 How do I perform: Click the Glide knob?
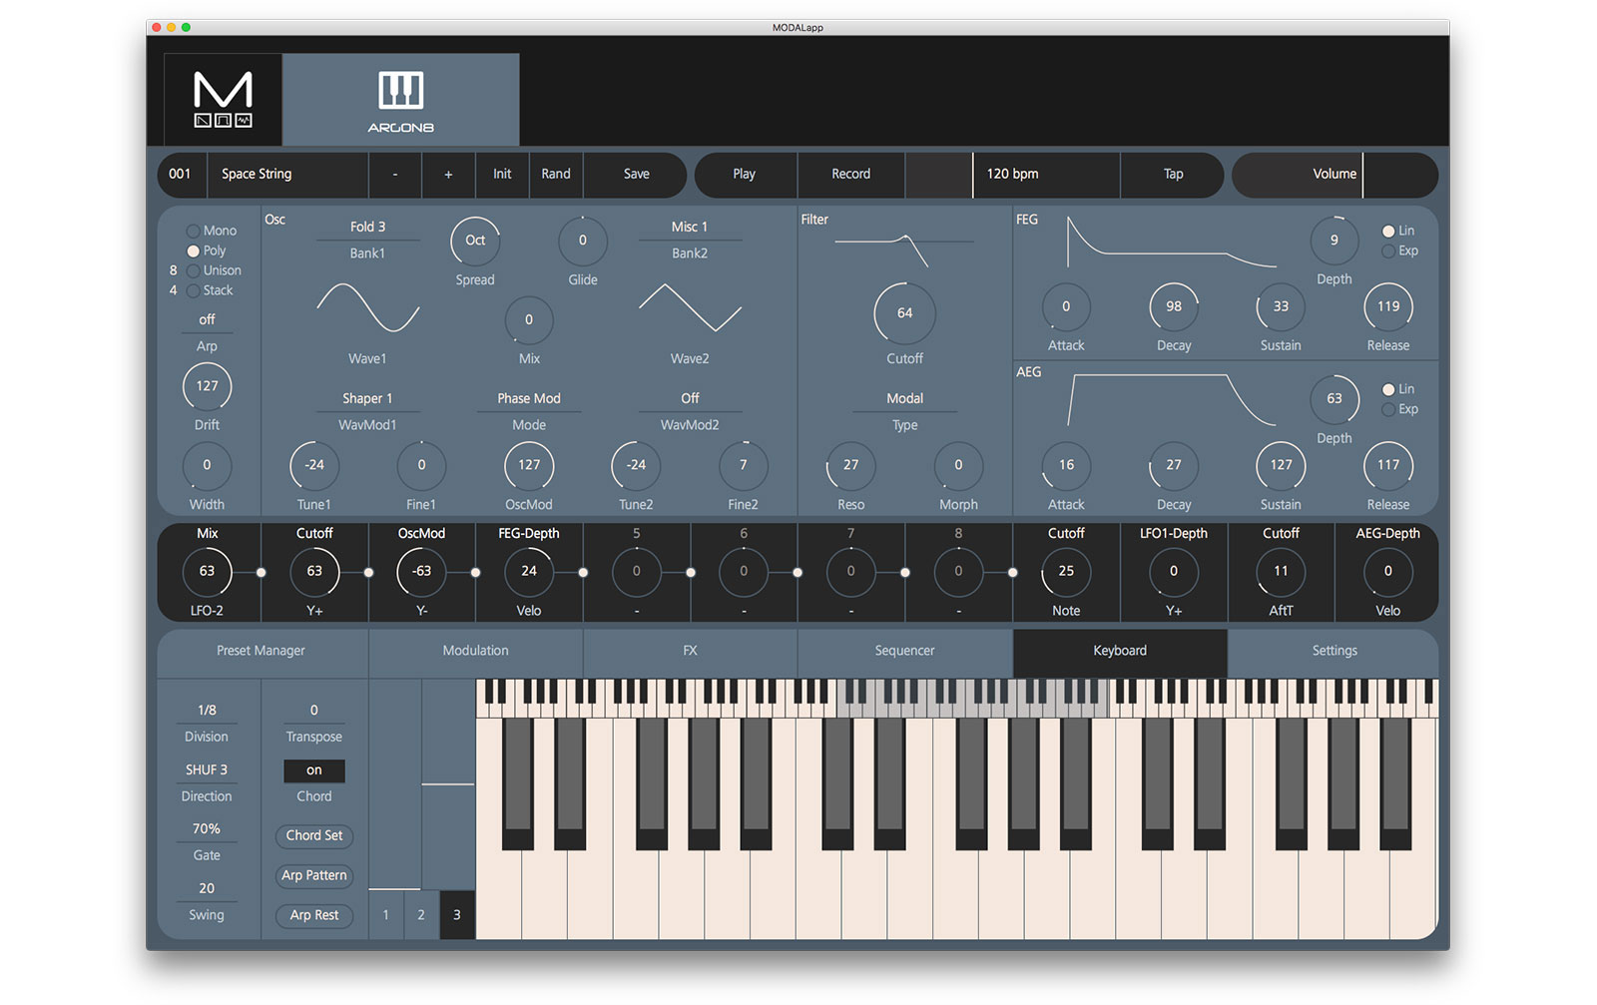pos(583,241)
